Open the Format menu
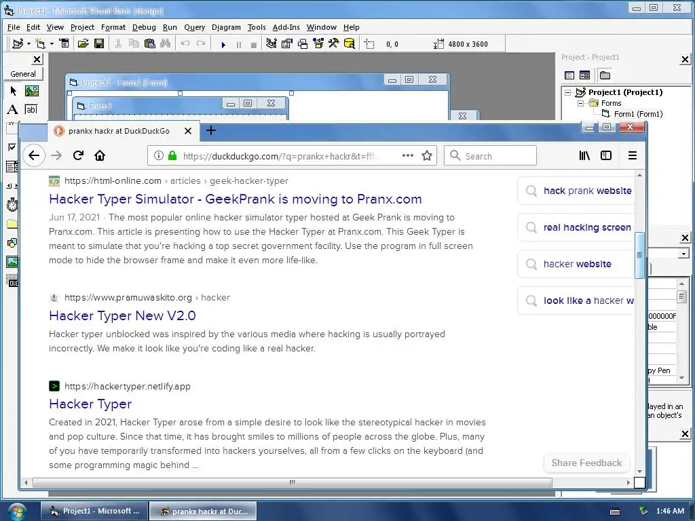This screenshot has width=695, height=521. [x=113, y=27]
